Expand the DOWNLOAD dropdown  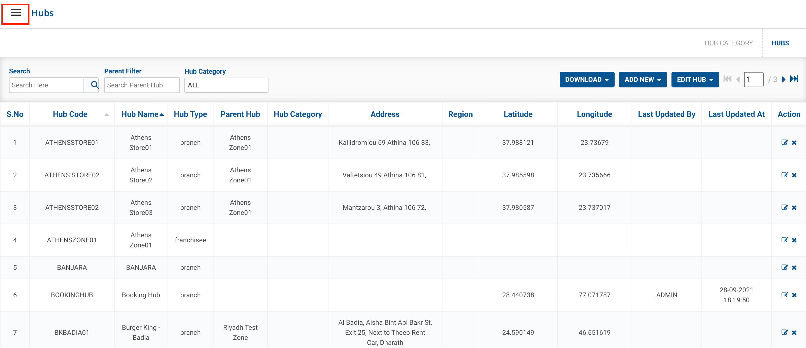coord(587,80)
